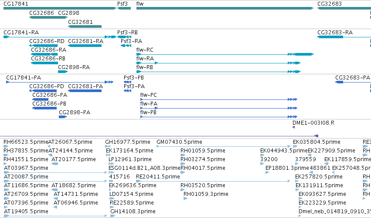Select the GH14108.3prime EST label
The width and height of the screenshot is (371, 218).
pyautogui.click(x=133, y=212)
